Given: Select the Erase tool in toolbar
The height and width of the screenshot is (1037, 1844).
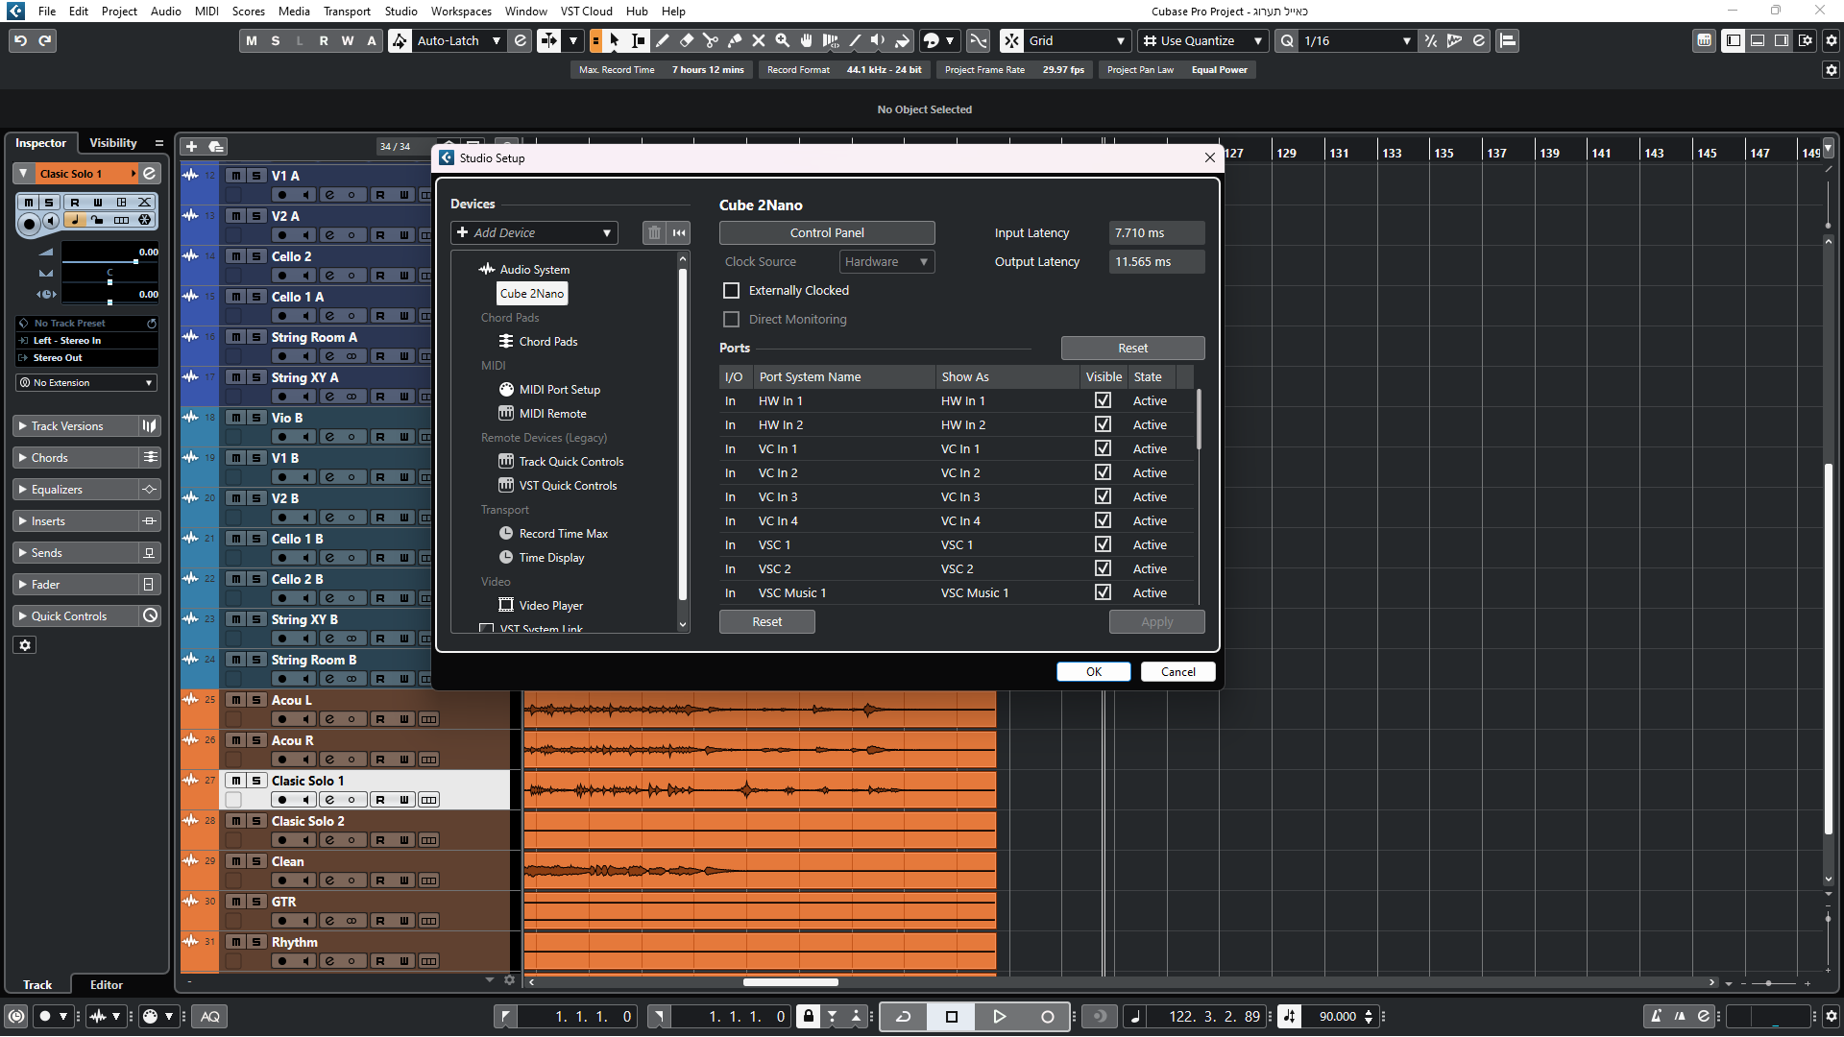Looking at the screenshot, I should click(x=687, y=40).
